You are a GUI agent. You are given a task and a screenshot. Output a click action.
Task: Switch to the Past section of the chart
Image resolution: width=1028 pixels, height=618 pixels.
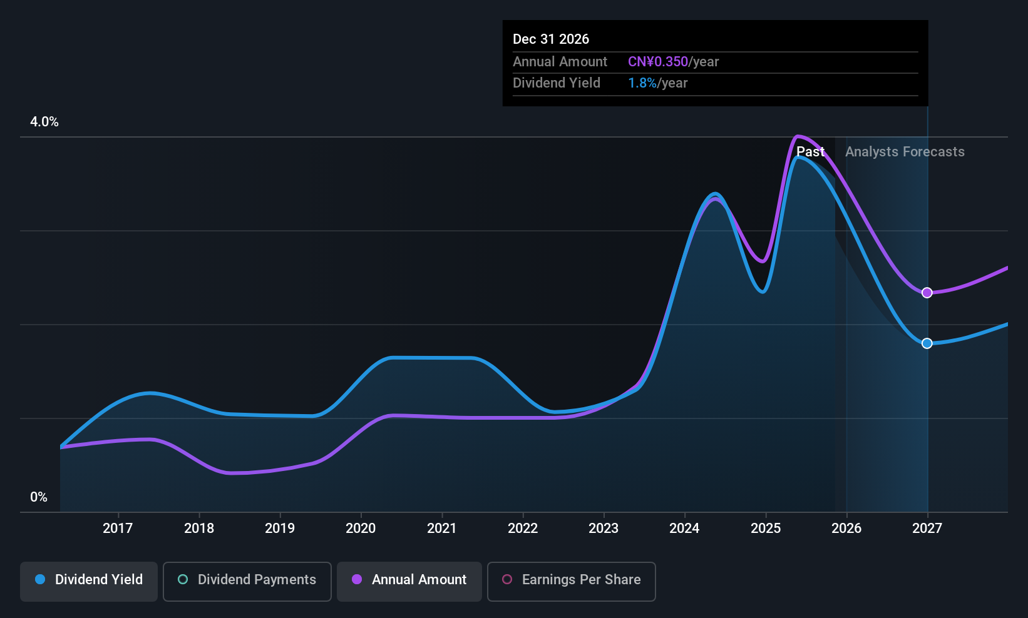(x=811, y=151)
